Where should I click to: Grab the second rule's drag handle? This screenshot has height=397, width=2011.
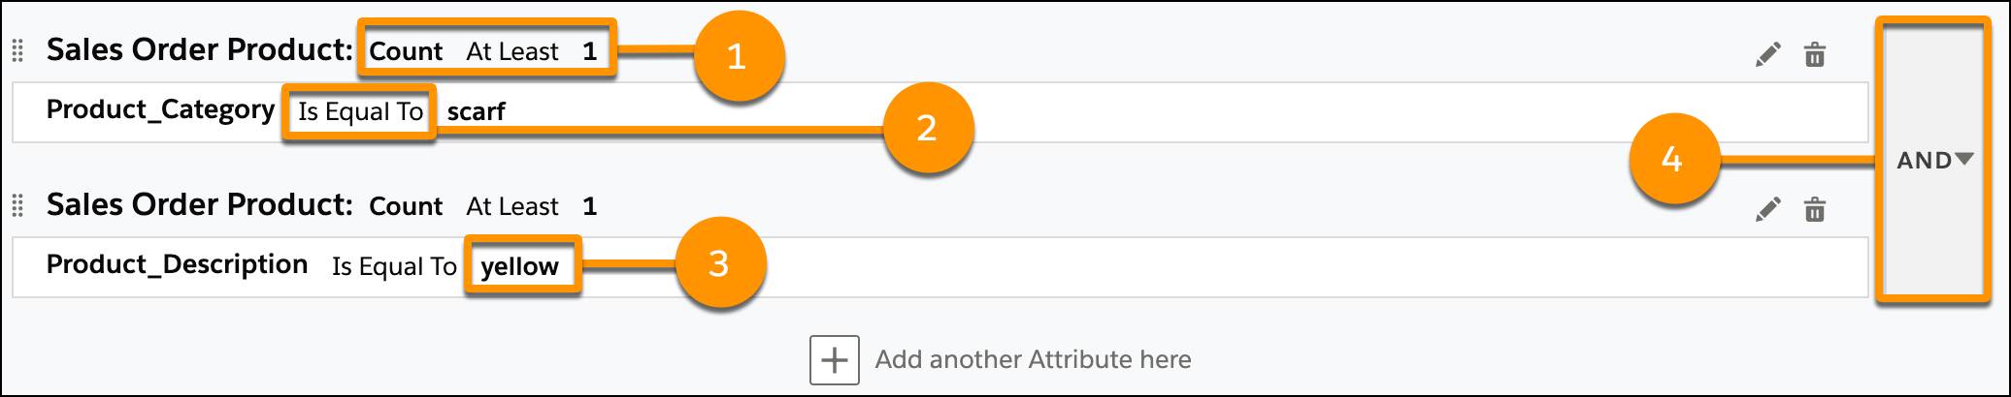pos(17,205)
